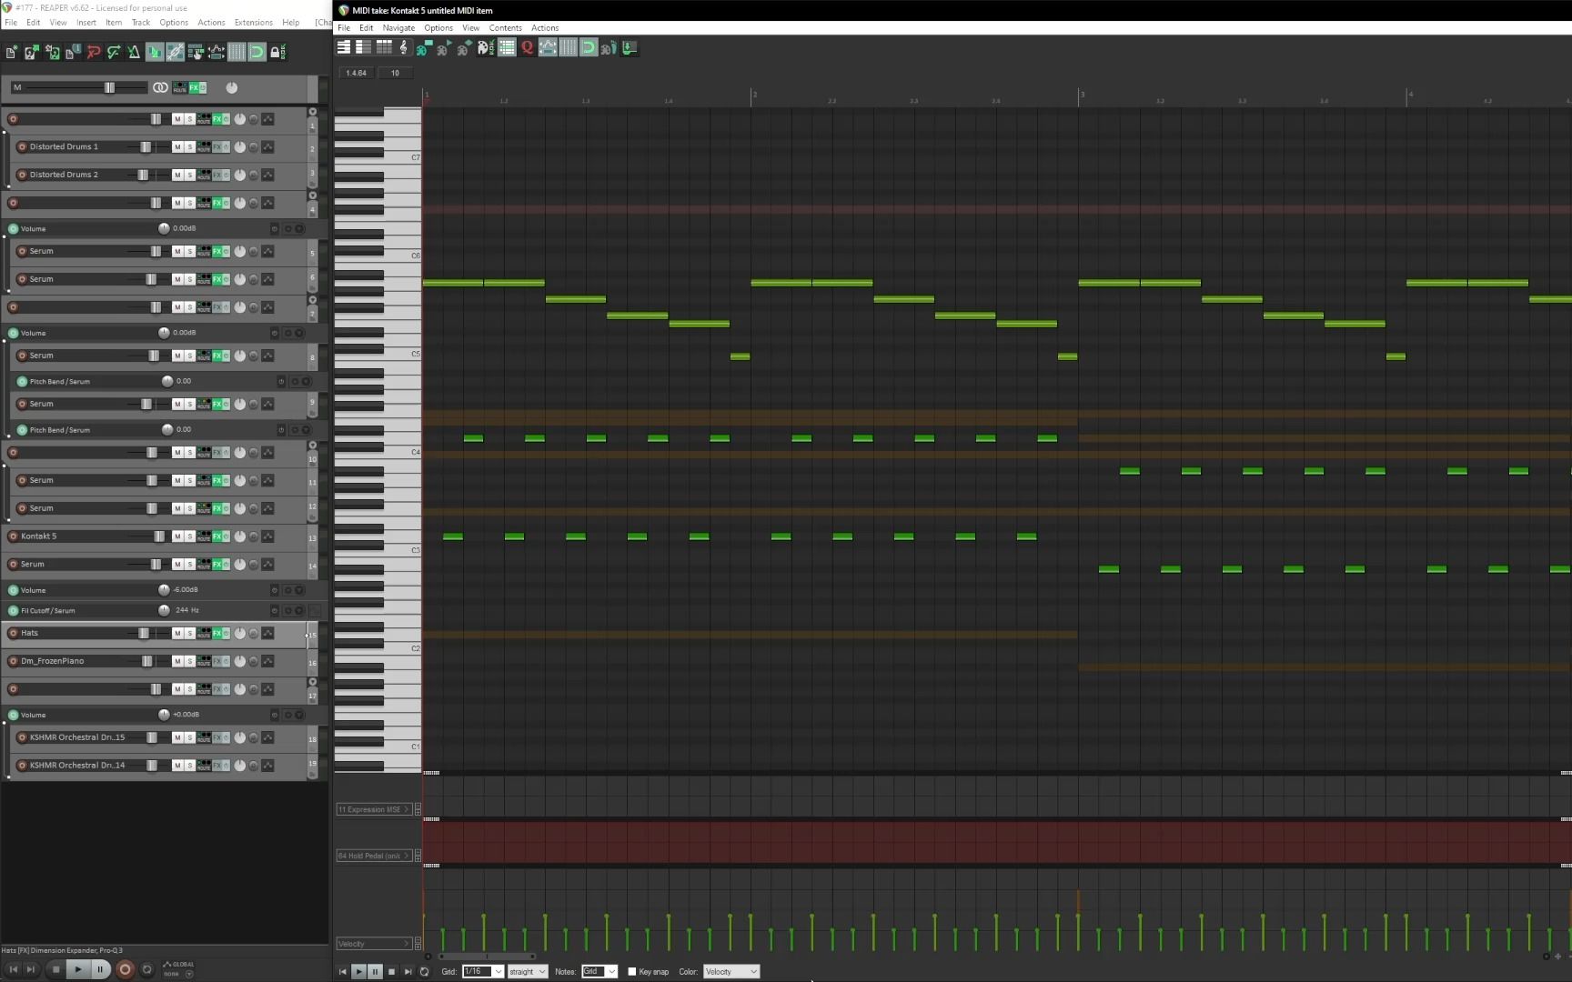The image size is (1572, 982).
Task: Click the MIDI editor dock icon with down arrow
Action: [x=630, y=47]
